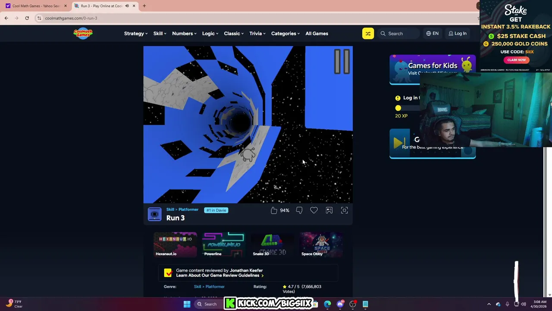
Task: Click the Skill > Platformer genre link
Action: click(x=209, y=286)
